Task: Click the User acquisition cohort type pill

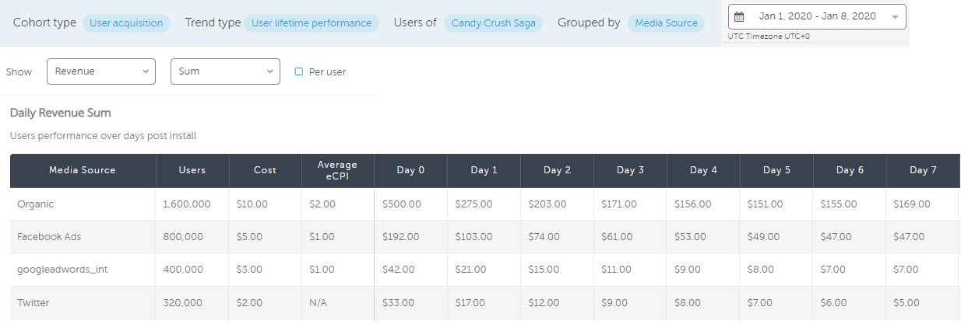Action: (x=126, y=23)
